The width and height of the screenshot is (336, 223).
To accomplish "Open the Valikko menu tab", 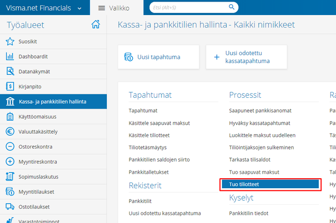I will [x=113, y=8].
